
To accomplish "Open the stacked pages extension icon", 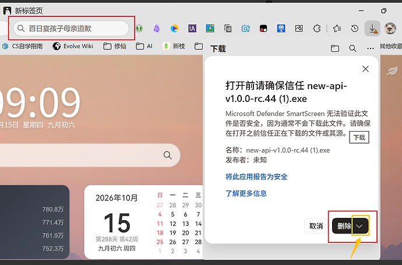I will click(x=228, y=29).
